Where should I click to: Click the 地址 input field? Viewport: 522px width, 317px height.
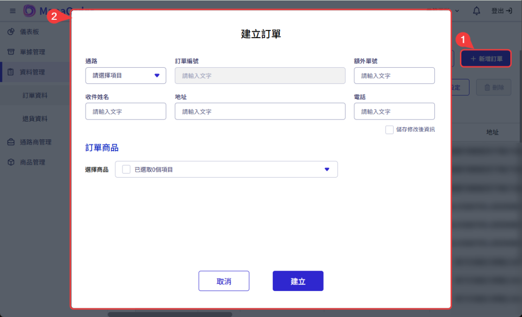pos(259,111)
